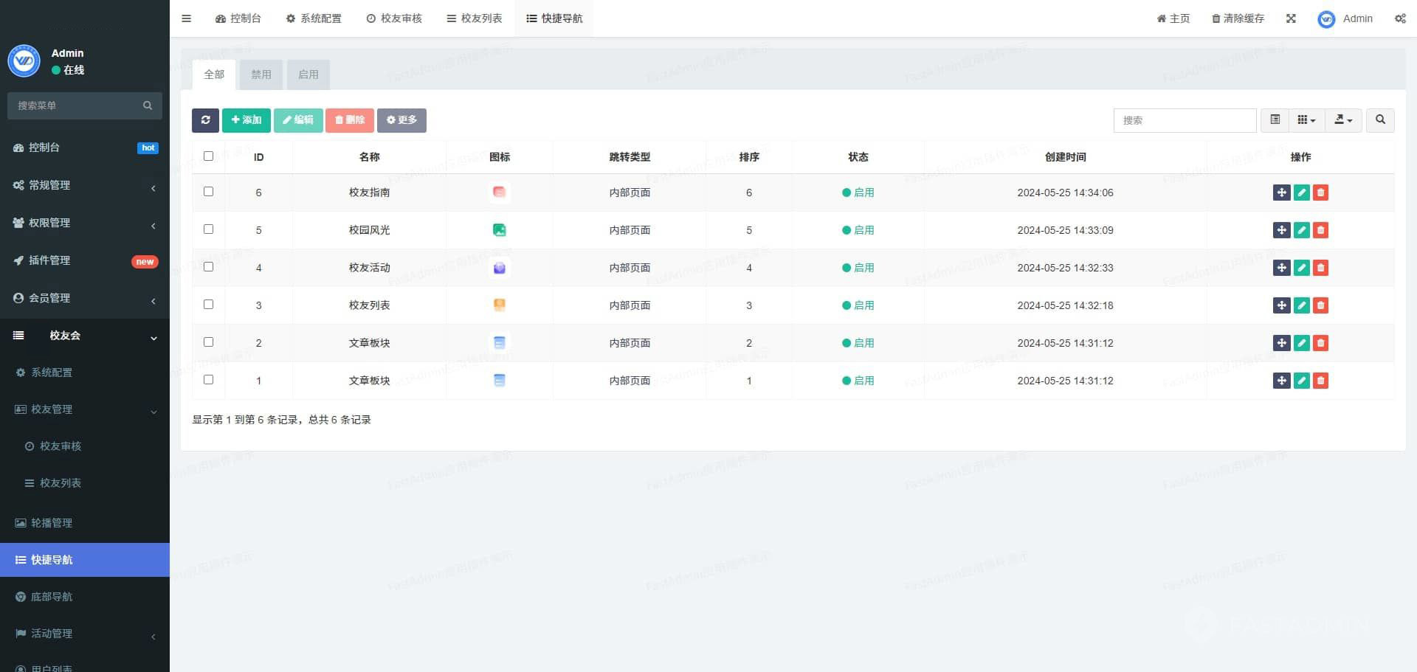Open 轮播管理 in the sidebar
1417x672 pixels.
85,523
